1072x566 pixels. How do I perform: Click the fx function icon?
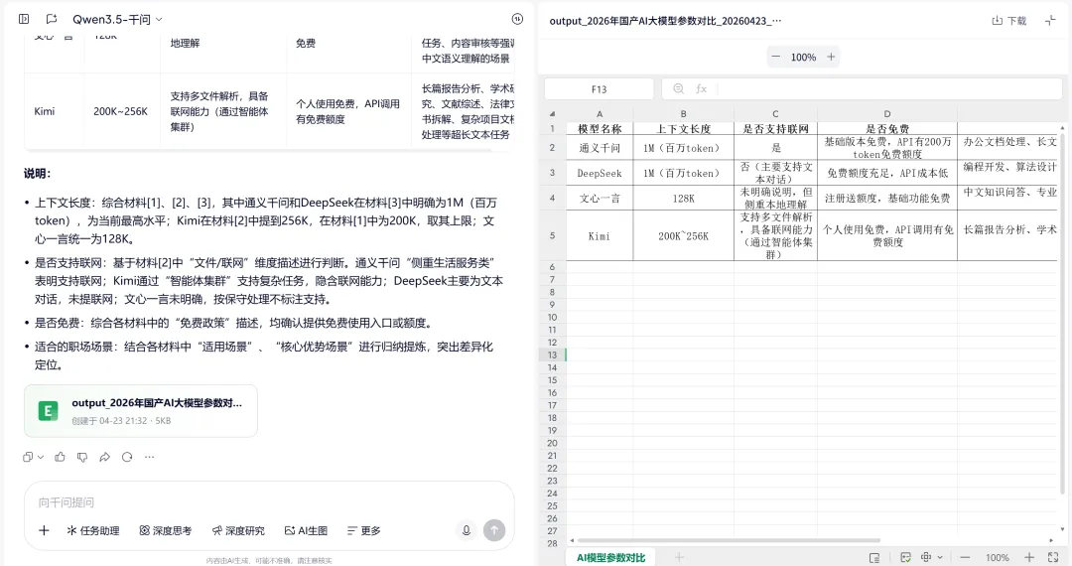701,88
